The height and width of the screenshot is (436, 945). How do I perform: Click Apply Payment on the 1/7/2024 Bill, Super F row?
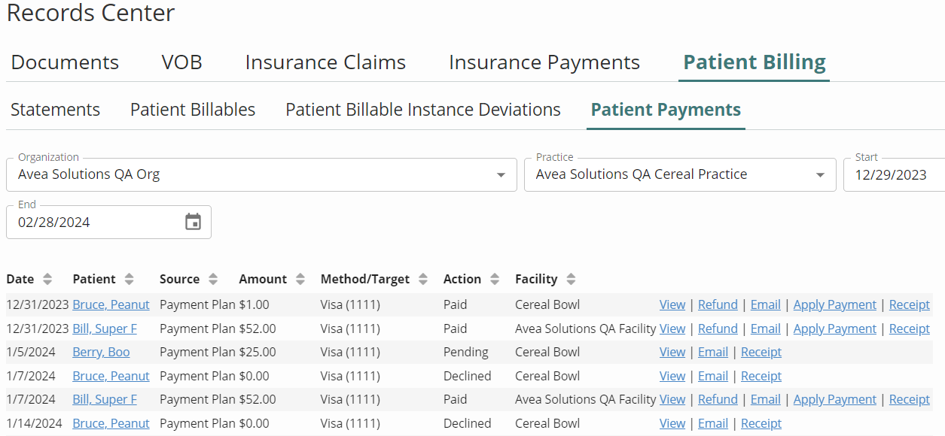835,399
